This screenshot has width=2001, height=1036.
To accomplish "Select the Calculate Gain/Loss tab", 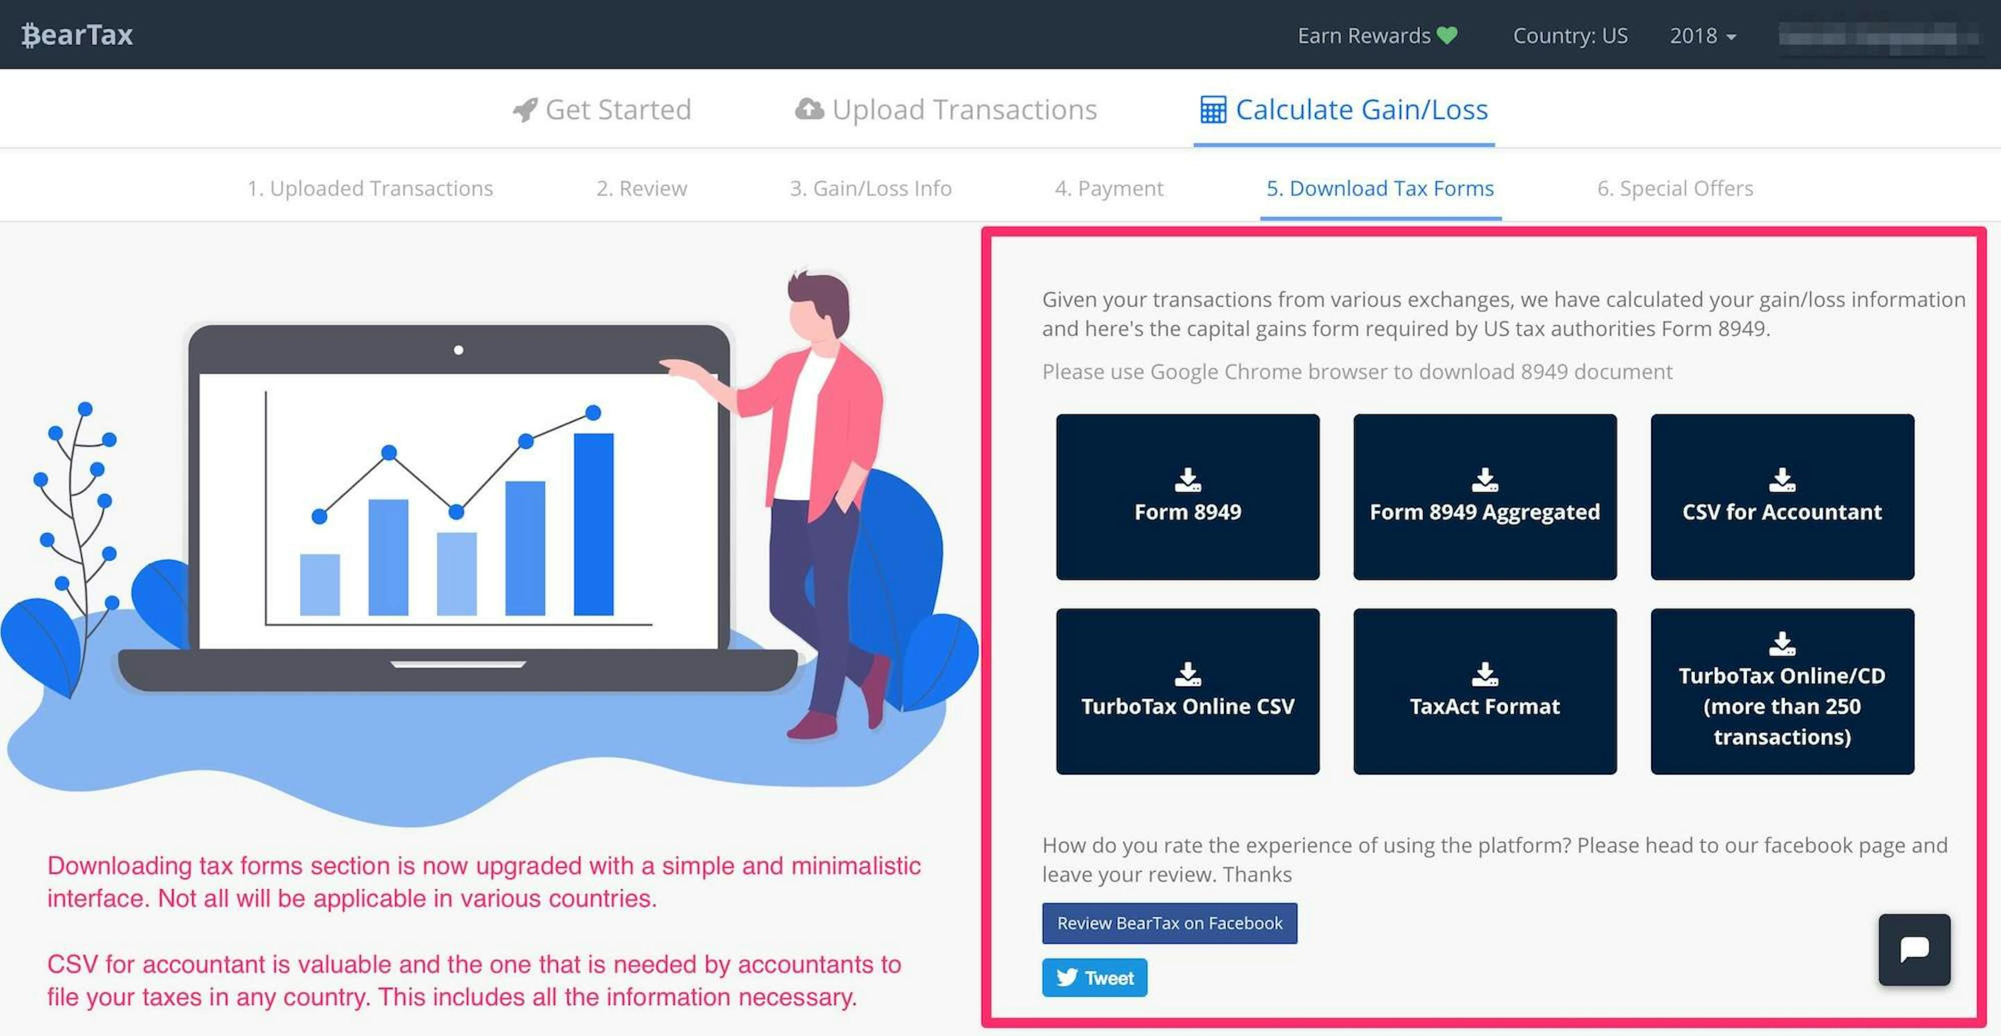I will click(1344, 109).
